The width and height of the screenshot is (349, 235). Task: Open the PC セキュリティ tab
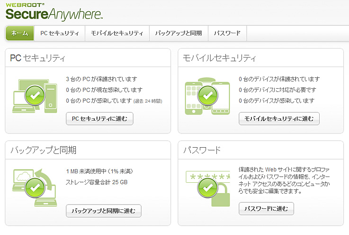pyautogui.click(x=60, y=33)
